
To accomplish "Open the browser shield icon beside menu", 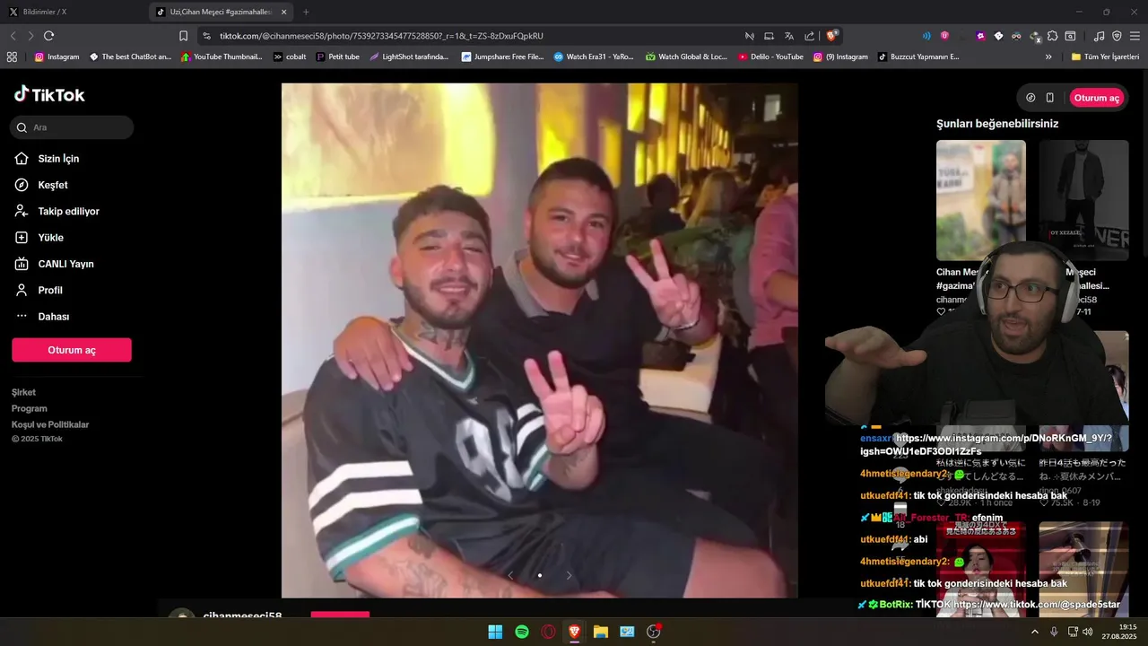I will 1117,36.
